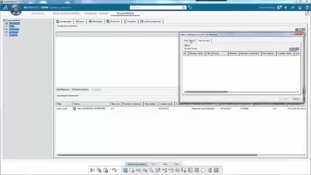The image size is (311, 175).
Task: Click the expand panel icon at top right
Action: coord(307,14)
